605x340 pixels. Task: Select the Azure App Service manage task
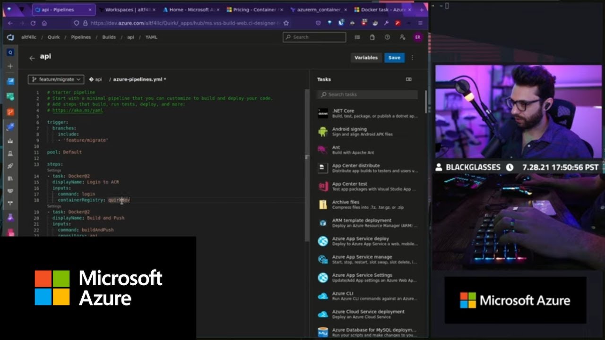368,259
